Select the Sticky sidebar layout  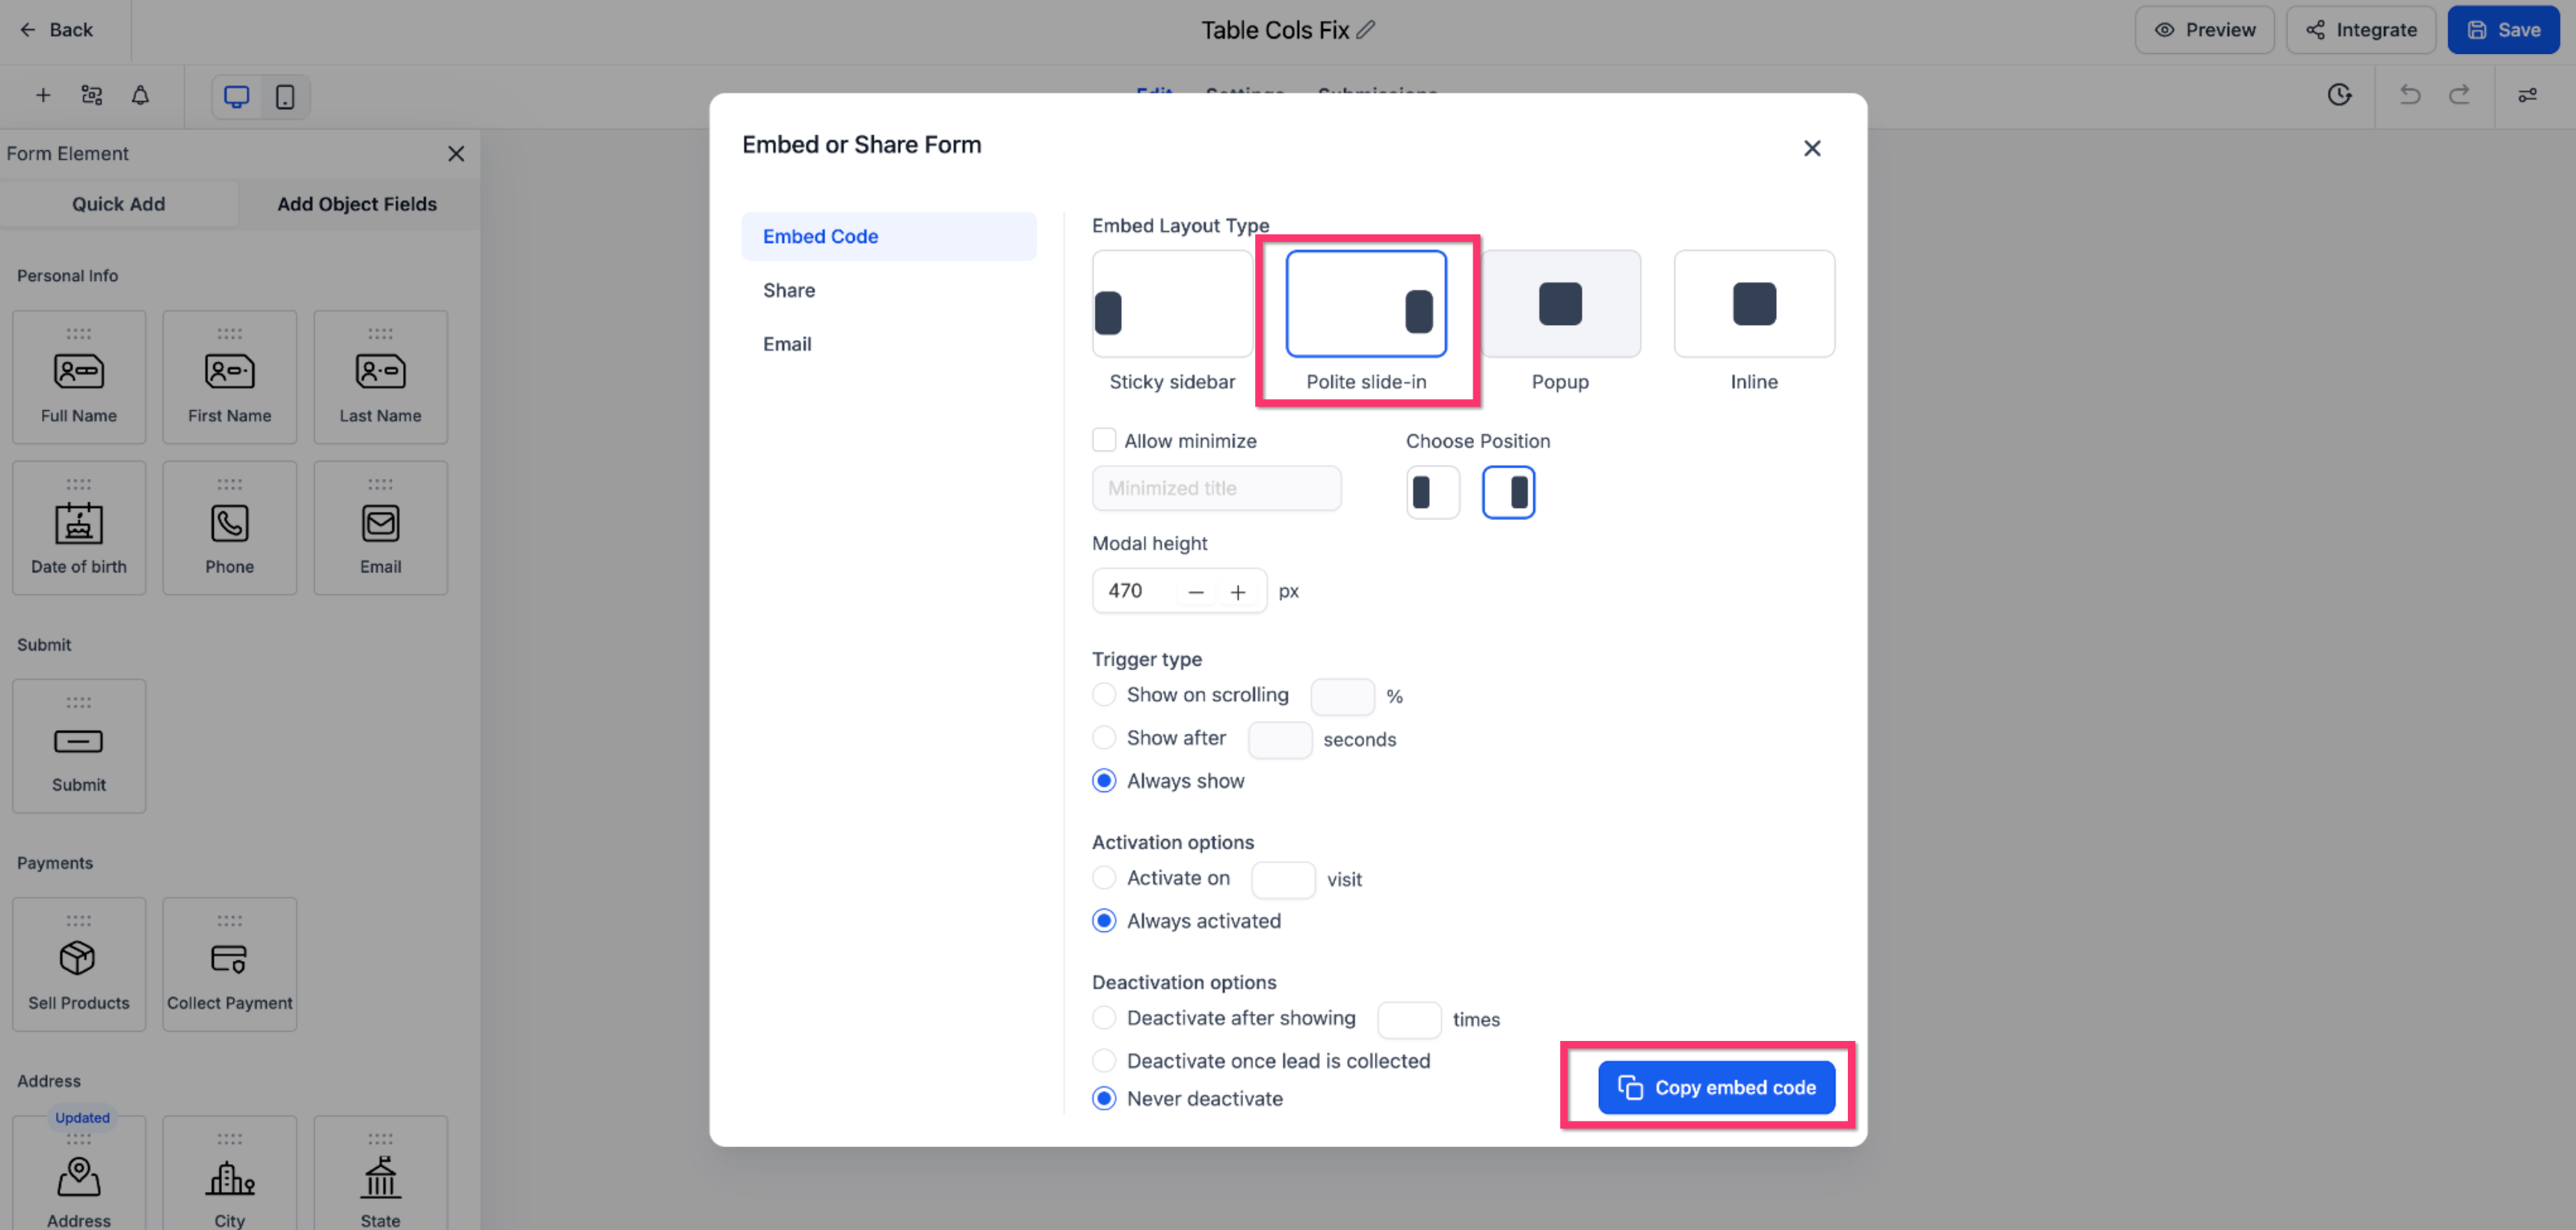(1171, 303)
